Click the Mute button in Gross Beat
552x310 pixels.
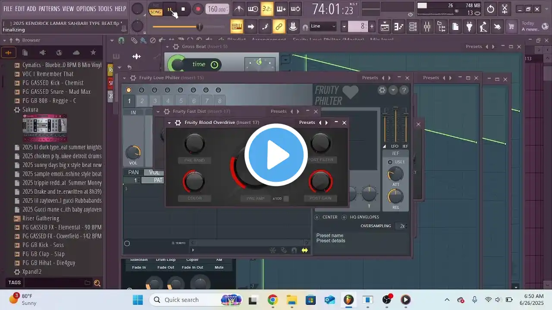tap(219, 267)
